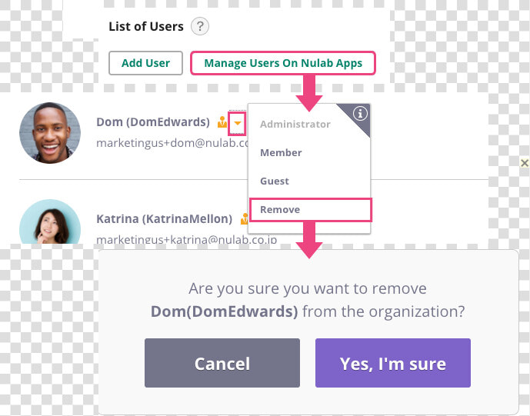Select Member in role menu
This screenshot has width=530, height=416.
click(x=281, y=153)
